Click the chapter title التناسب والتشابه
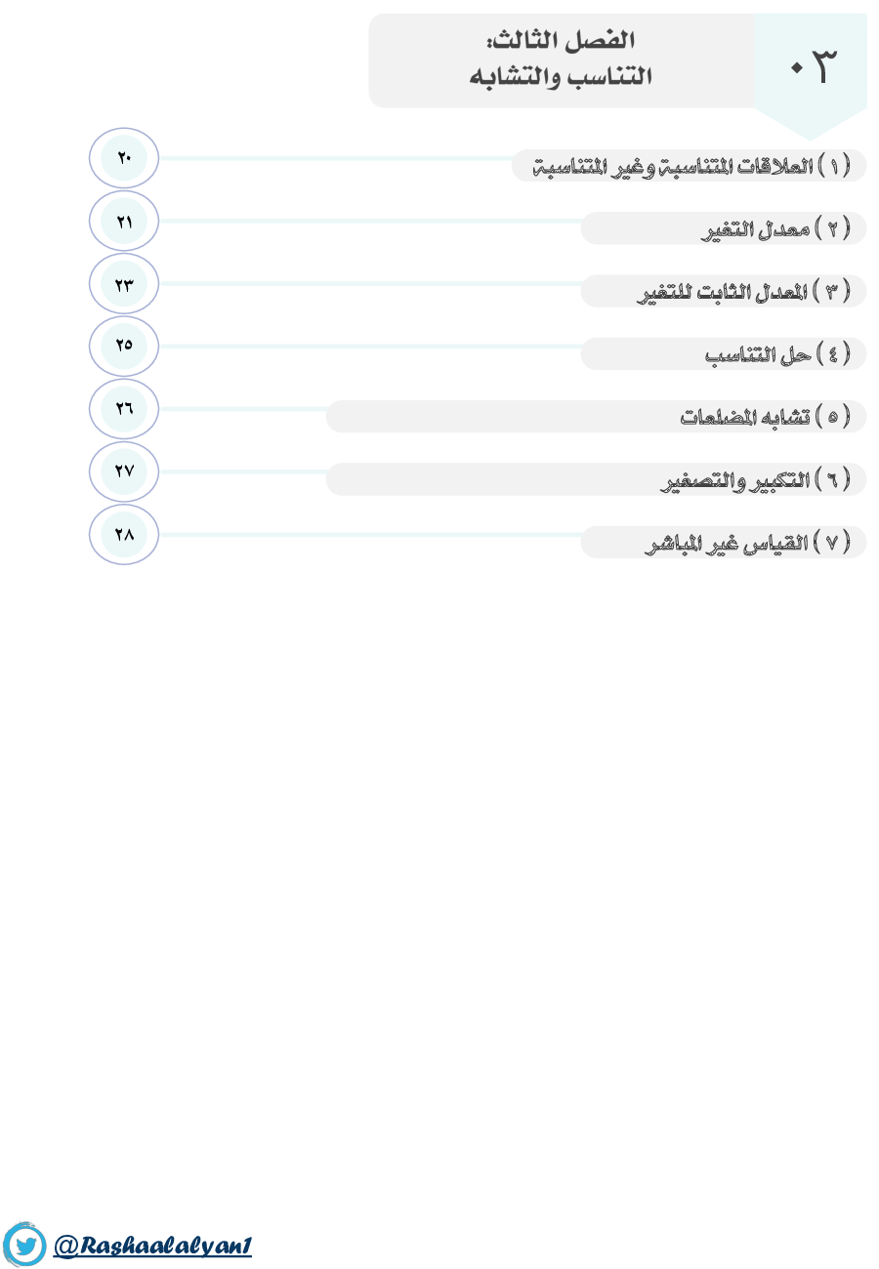The image size is (879, 1269). click(x=561, y=77)
